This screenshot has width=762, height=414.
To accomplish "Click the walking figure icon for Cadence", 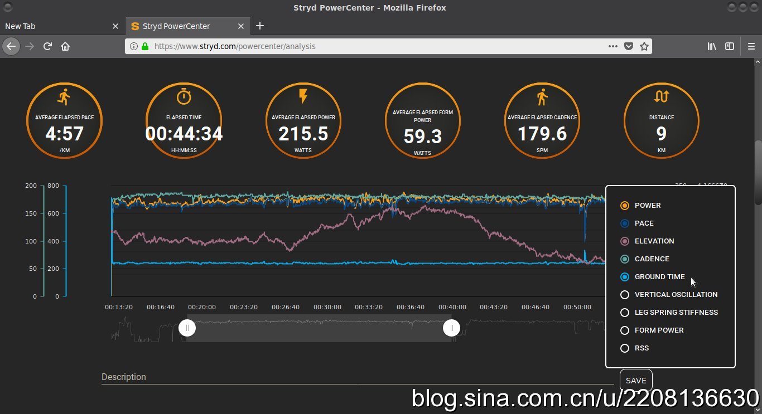I will [542, 97].
